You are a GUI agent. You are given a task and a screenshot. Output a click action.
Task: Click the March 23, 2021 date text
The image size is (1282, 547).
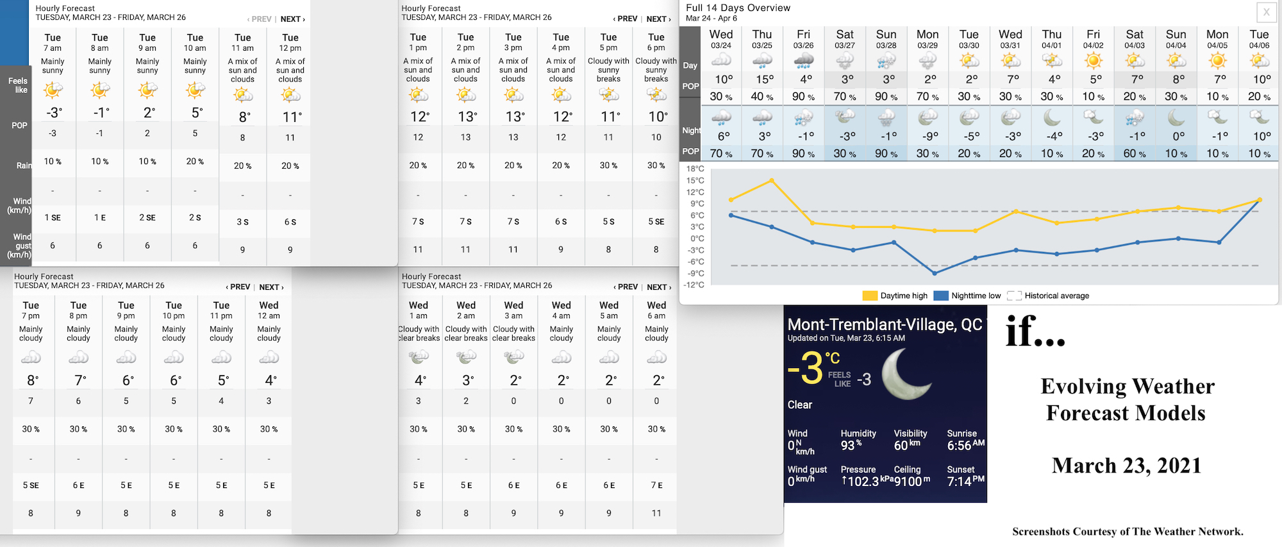point(1126,466)
